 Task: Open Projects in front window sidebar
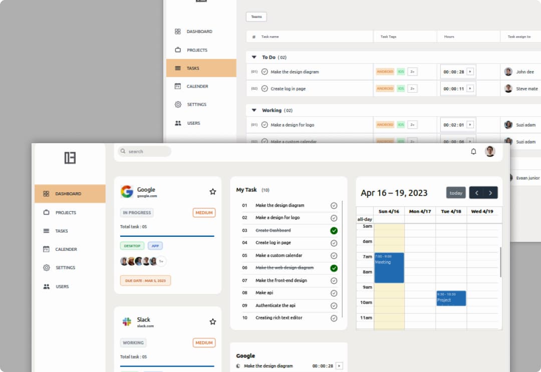[70, 212]
